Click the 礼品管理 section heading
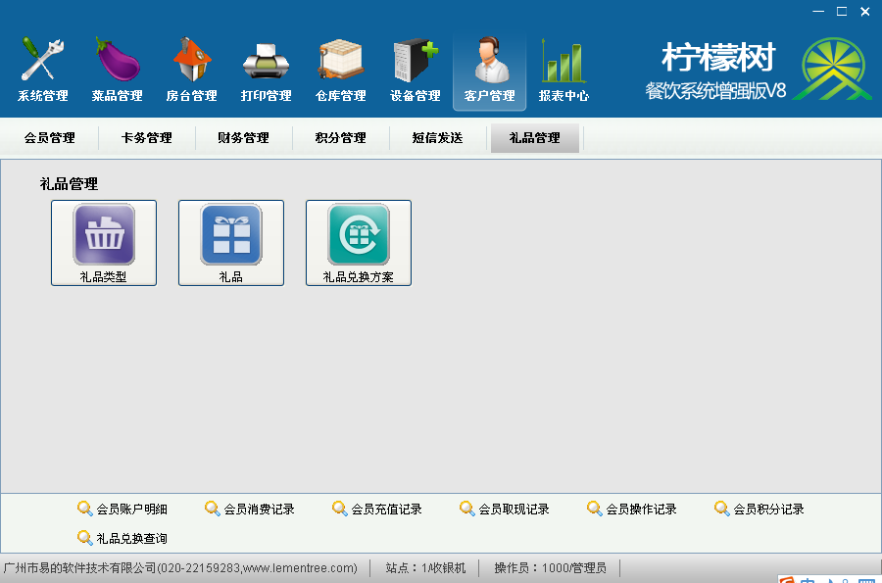882x583 pixels. click(x=69, y=184)
